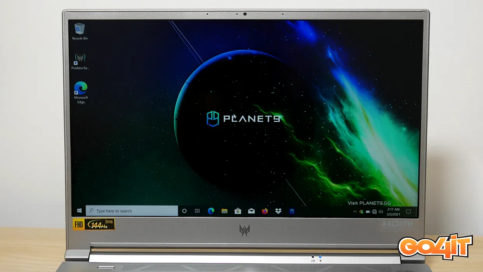Image resolution: width=483 pixels, height=272 pixels.
Task: Open File Explorer from the taskbar
Action: [x=224, y=211]
